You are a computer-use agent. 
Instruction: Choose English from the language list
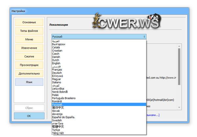click(56, 63)
